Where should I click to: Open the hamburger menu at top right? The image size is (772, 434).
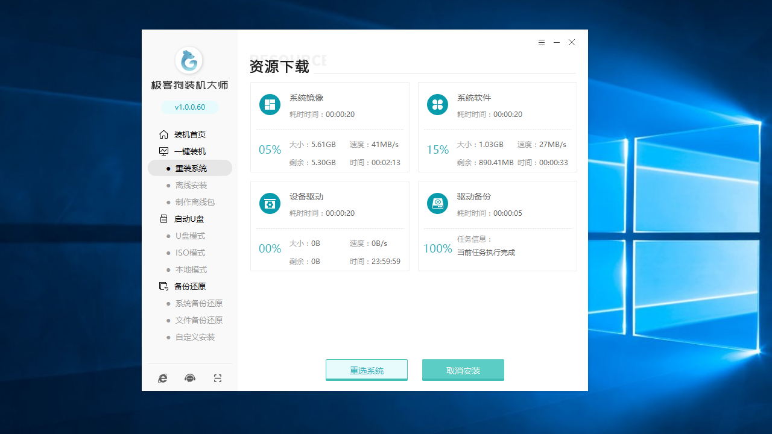click(x=542, y=42)
